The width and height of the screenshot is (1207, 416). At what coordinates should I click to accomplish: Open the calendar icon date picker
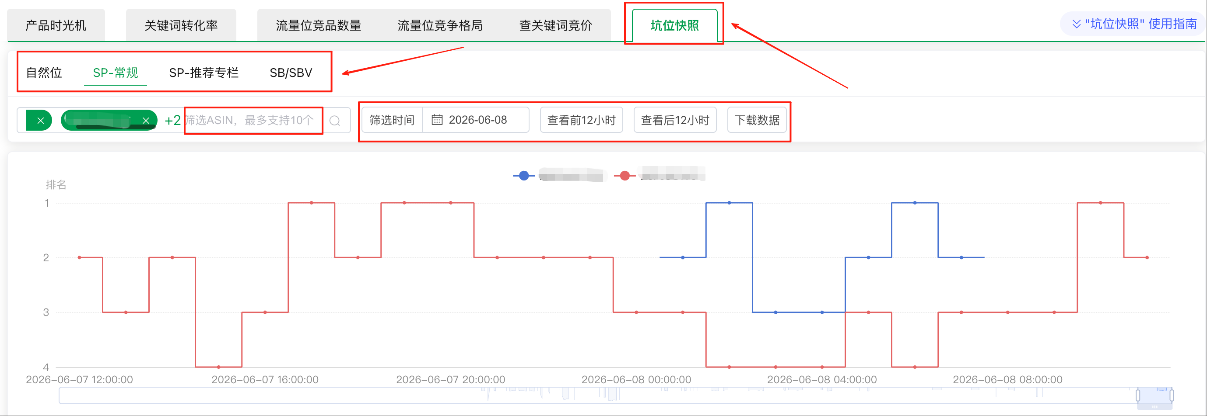click(x=437, y=120)
